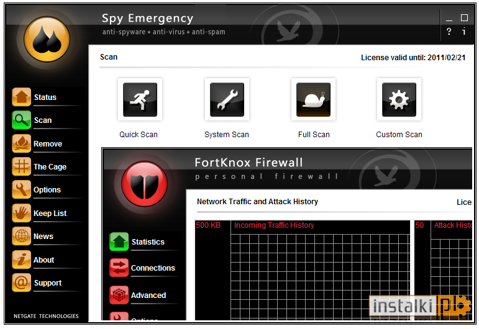The height and width of the screenshot is (329, 479).
Task: Click 'Network Traffic and Attack History' heading
Action: pos(258,202)
